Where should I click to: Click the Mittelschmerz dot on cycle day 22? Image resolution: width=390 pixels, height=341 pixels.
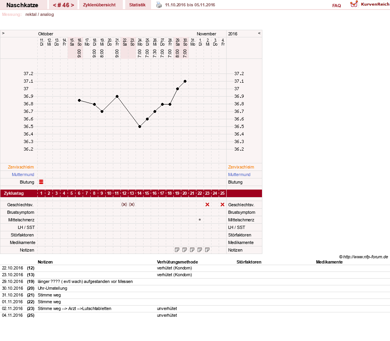click(x=200, y=220)
